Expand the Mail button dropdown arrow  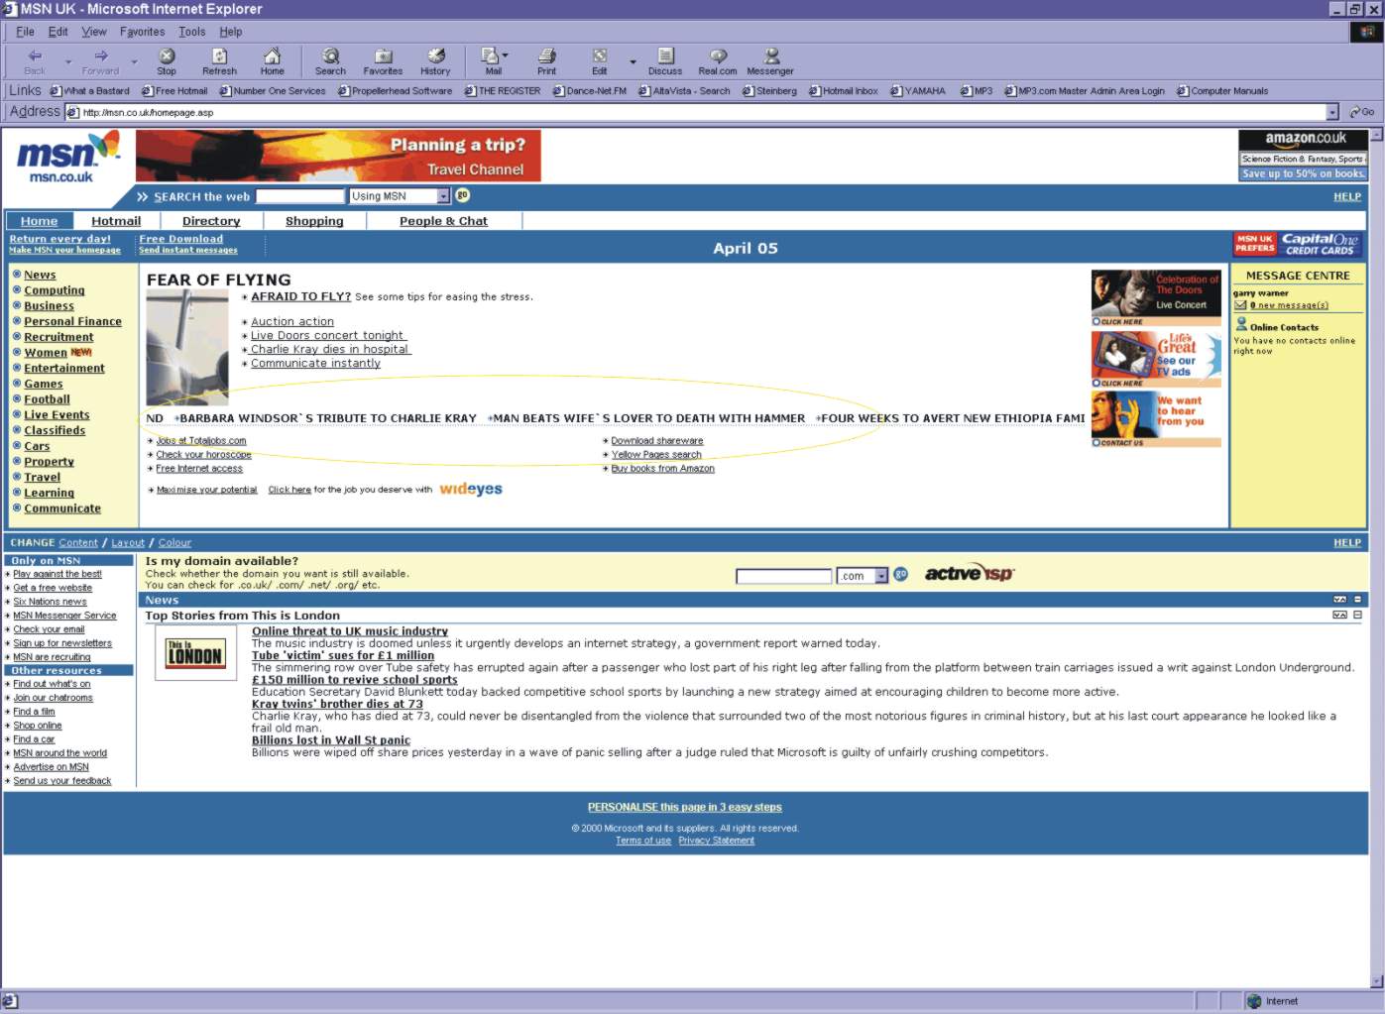tap(505, 56)
